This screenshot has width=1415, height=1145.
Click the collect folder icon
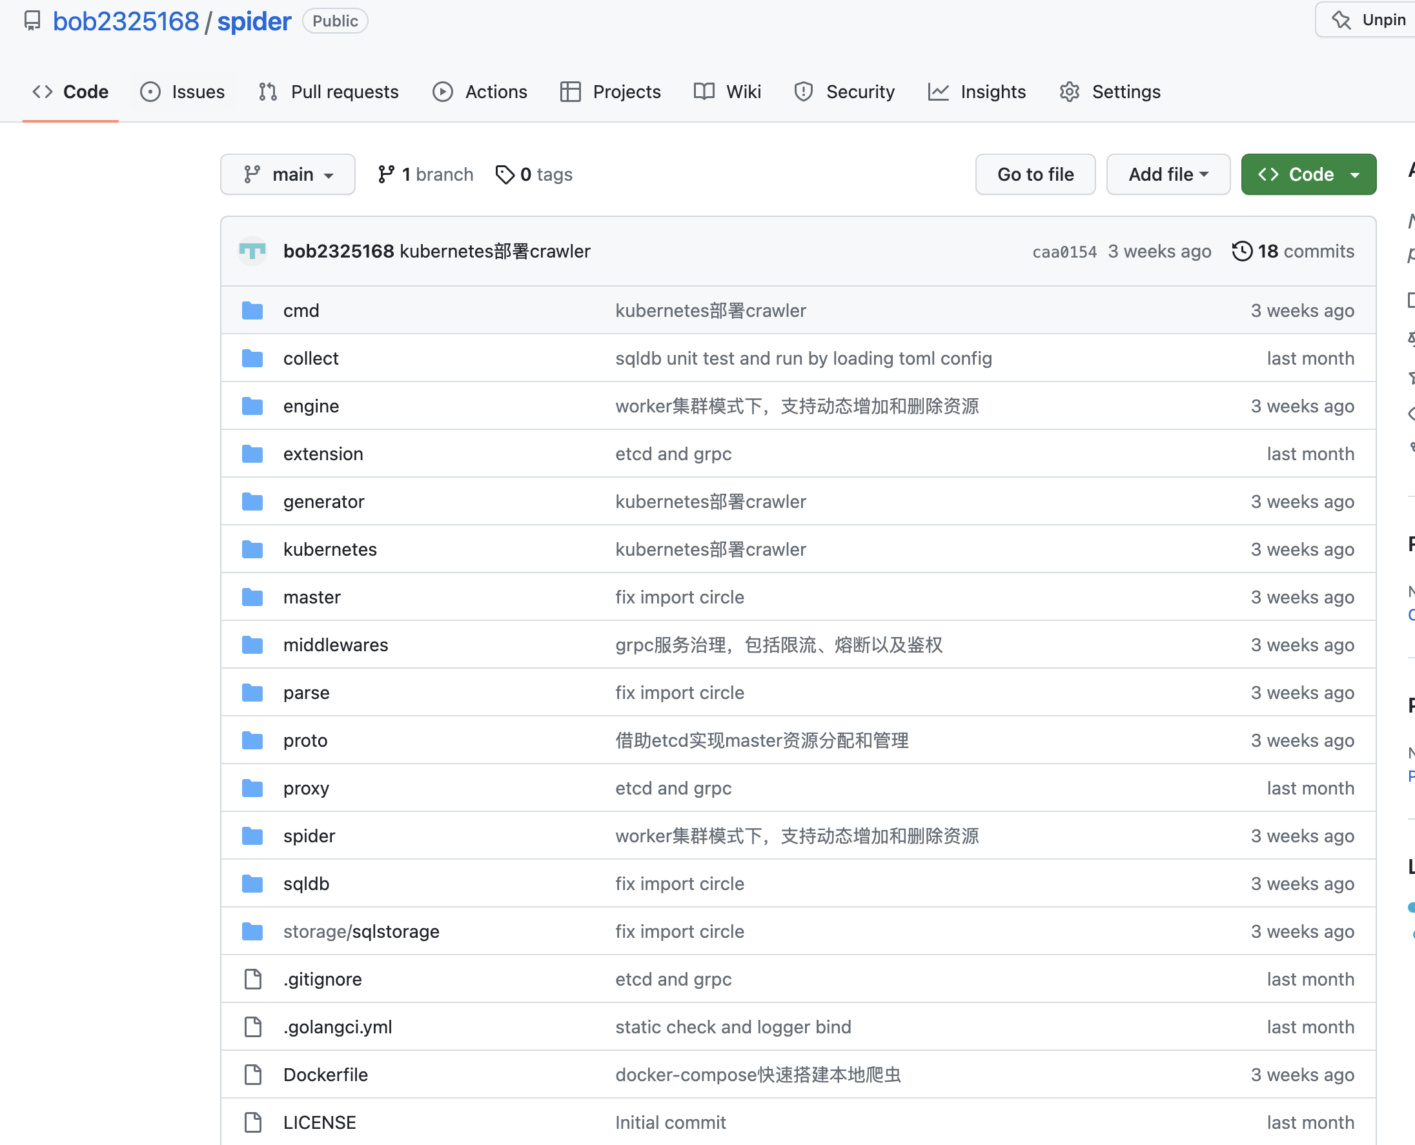pos(252,358)
